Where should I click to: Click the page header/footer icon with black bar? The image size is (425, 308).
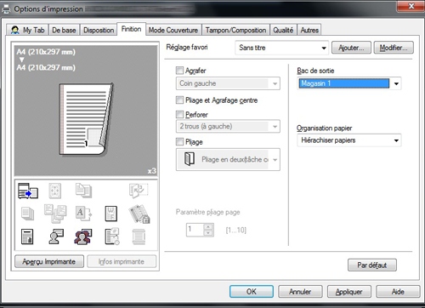coord(27,237)
